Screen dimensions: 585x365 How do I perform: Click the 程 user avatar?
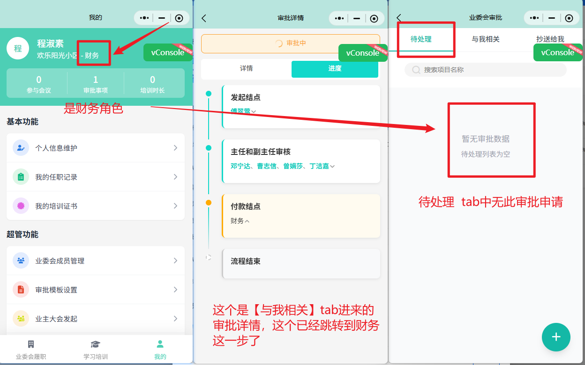[18, 49]
